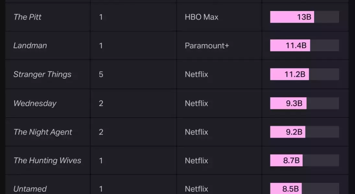Select the 9.3B bar value
The width and height of the screenshot is (355, 194).
(x=288, y=103)
